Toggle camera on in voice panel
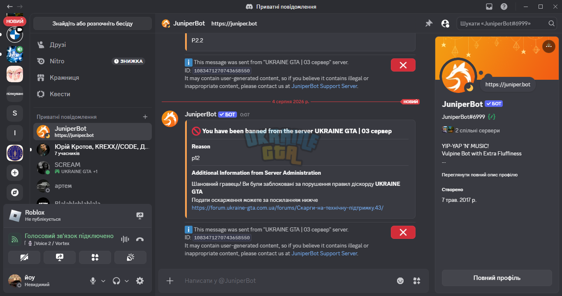Screen dimensions: 562x296 click(24, 257)
